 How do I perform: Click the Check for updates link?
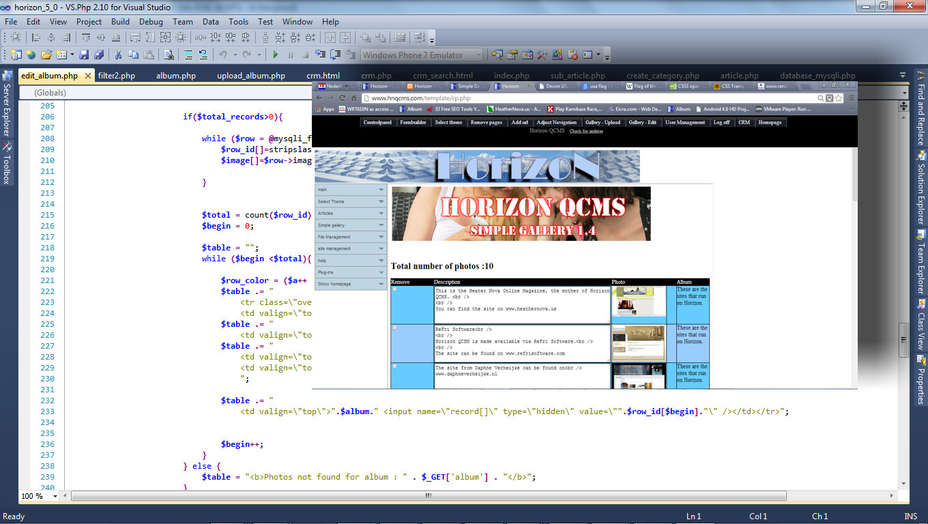click(x=586, y=131)
